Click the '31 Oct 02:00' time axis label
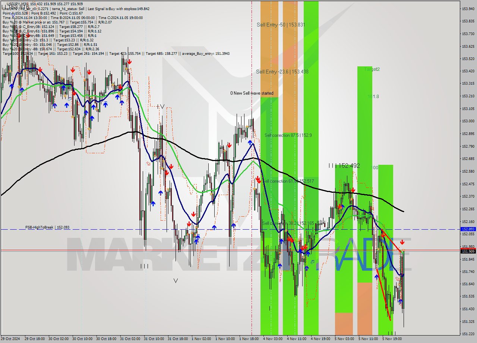The height and width of the screenshot is (343, 477). coord(130,339)
